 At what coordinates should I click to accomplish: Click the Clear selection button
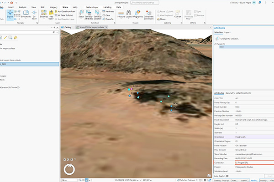click(107, 15)
